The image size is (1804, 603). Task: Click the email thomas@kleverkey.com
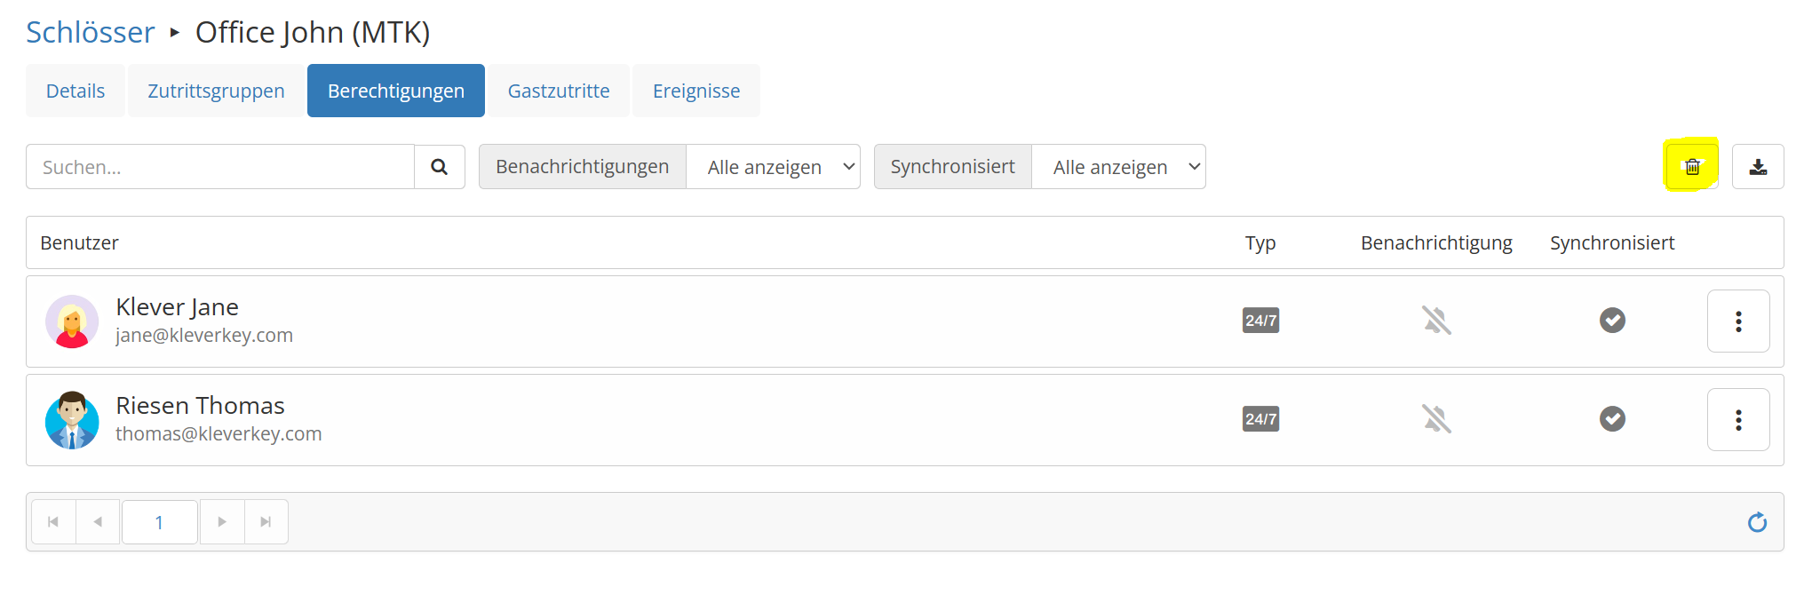coord(219,433)
